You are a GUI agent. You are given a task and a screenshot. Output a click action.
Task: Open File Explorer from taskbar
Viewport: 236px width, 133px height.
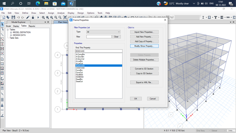click(46, 3)
